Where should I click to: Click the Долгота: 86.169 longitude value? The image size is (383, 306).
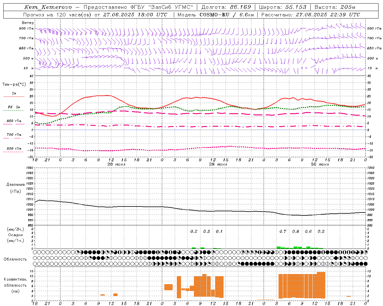[226, 7]
